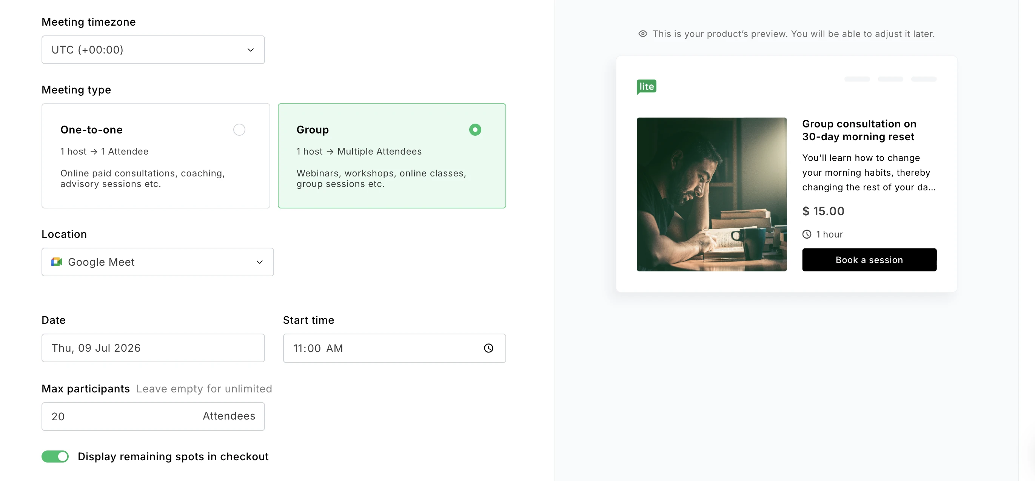Viewport: 1035px width, 481px height.
Task: Click the clock icon beside 1 hour
Action: click(807, 234)
